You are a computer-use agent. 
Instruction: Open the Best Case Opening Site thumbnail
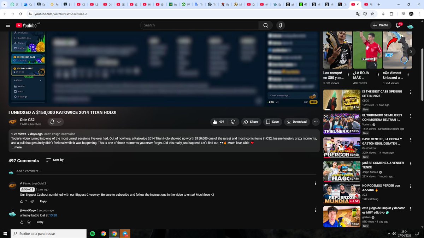click(x=342, y=100)
